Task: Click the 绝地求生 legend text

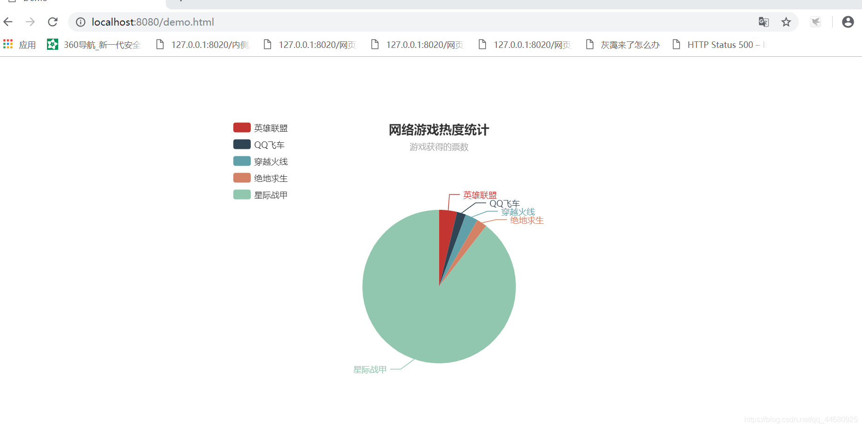Action: pos(271,178)
